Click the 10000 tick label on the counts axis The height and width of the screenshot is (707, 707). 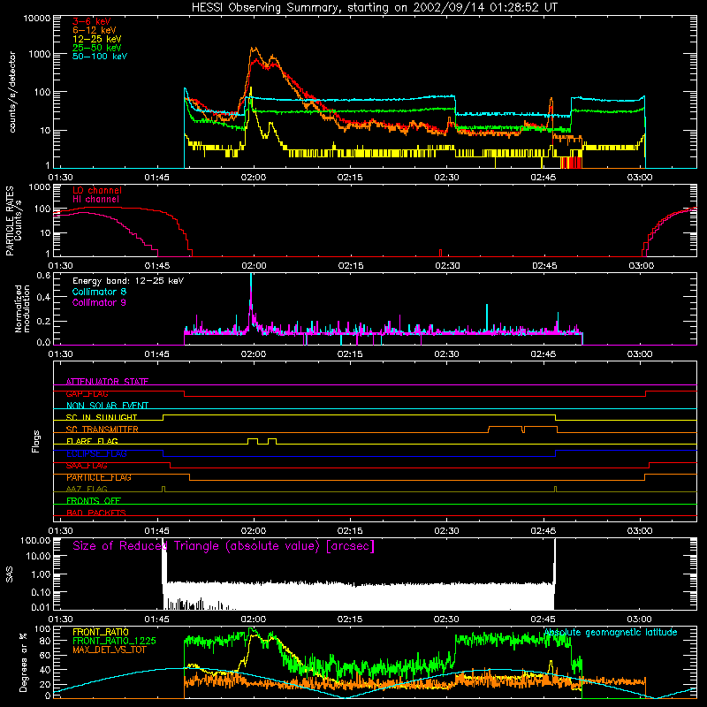pos(37,18)
